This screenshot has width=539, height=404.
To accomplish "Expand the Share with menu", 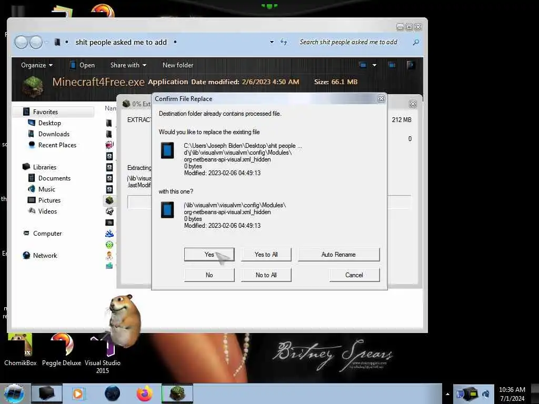I will click(128, 65).
